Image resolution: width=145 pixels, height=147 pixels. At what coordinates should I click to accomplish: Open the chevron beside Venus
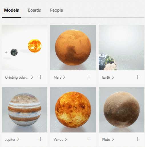[66, 139]
